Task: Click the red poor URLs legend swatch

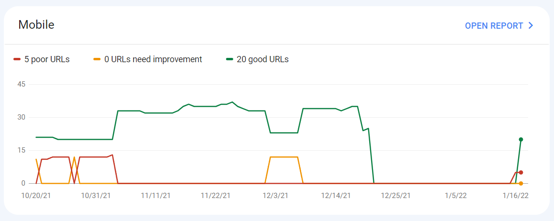Action: [x=17, y=59]
